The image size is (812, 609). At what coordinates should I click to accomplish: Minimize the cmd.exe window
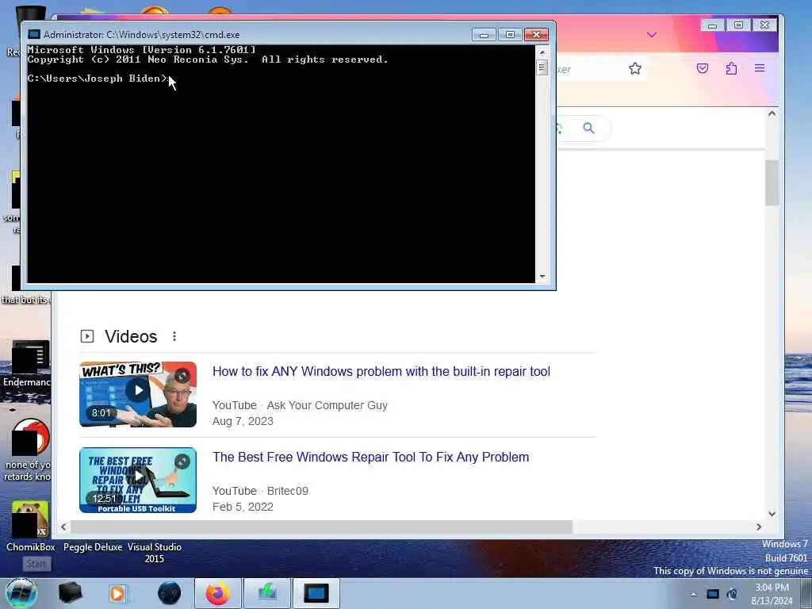coord(485,35)
